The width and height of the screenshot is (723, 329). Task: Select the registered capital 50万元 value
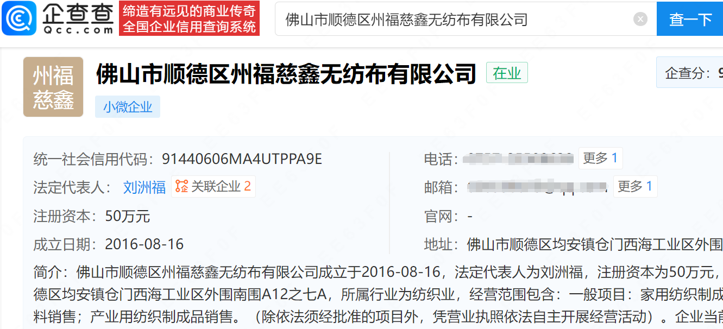[x=128, y=217]
